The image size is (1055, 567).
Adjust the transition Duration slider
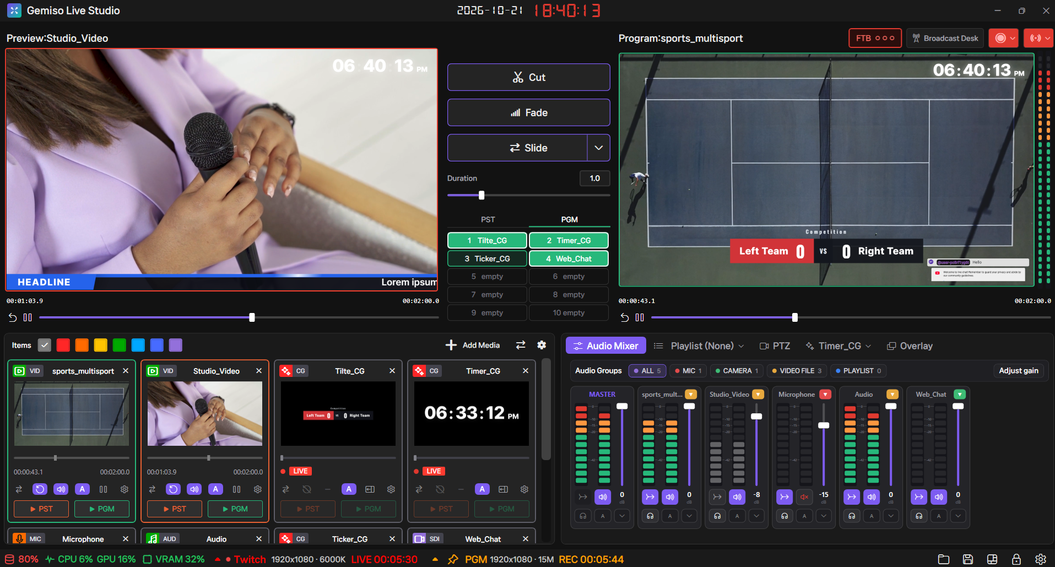(x=529, y=195)
